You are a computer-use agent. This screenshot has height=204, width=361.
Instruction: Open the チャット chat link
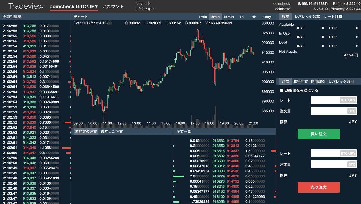[x=143, y=3]
